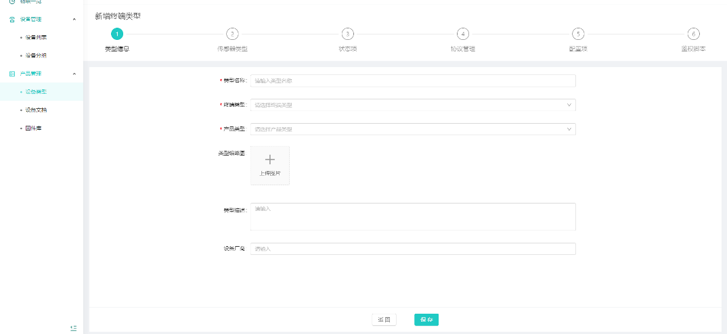Click the 保存 button
727x334 pixels.
coord(426,320)
